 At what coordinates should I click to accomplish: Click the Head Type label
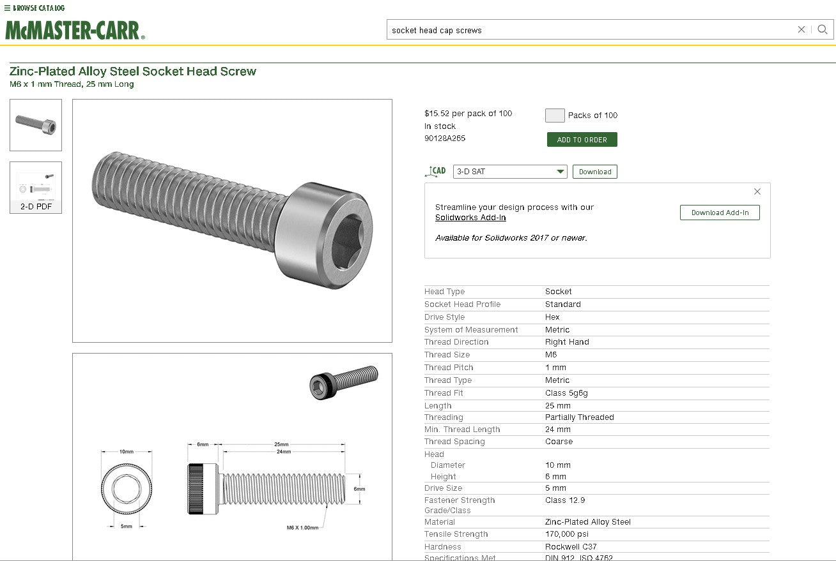coord(444,292)
